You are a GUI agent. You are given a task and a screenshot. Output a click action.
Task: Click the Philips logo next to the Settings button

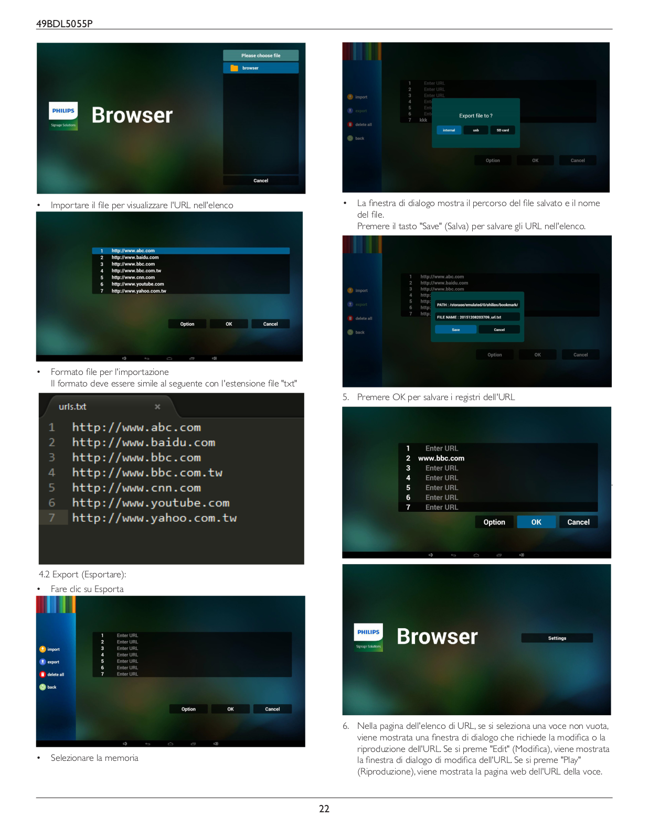click(368, 637)
